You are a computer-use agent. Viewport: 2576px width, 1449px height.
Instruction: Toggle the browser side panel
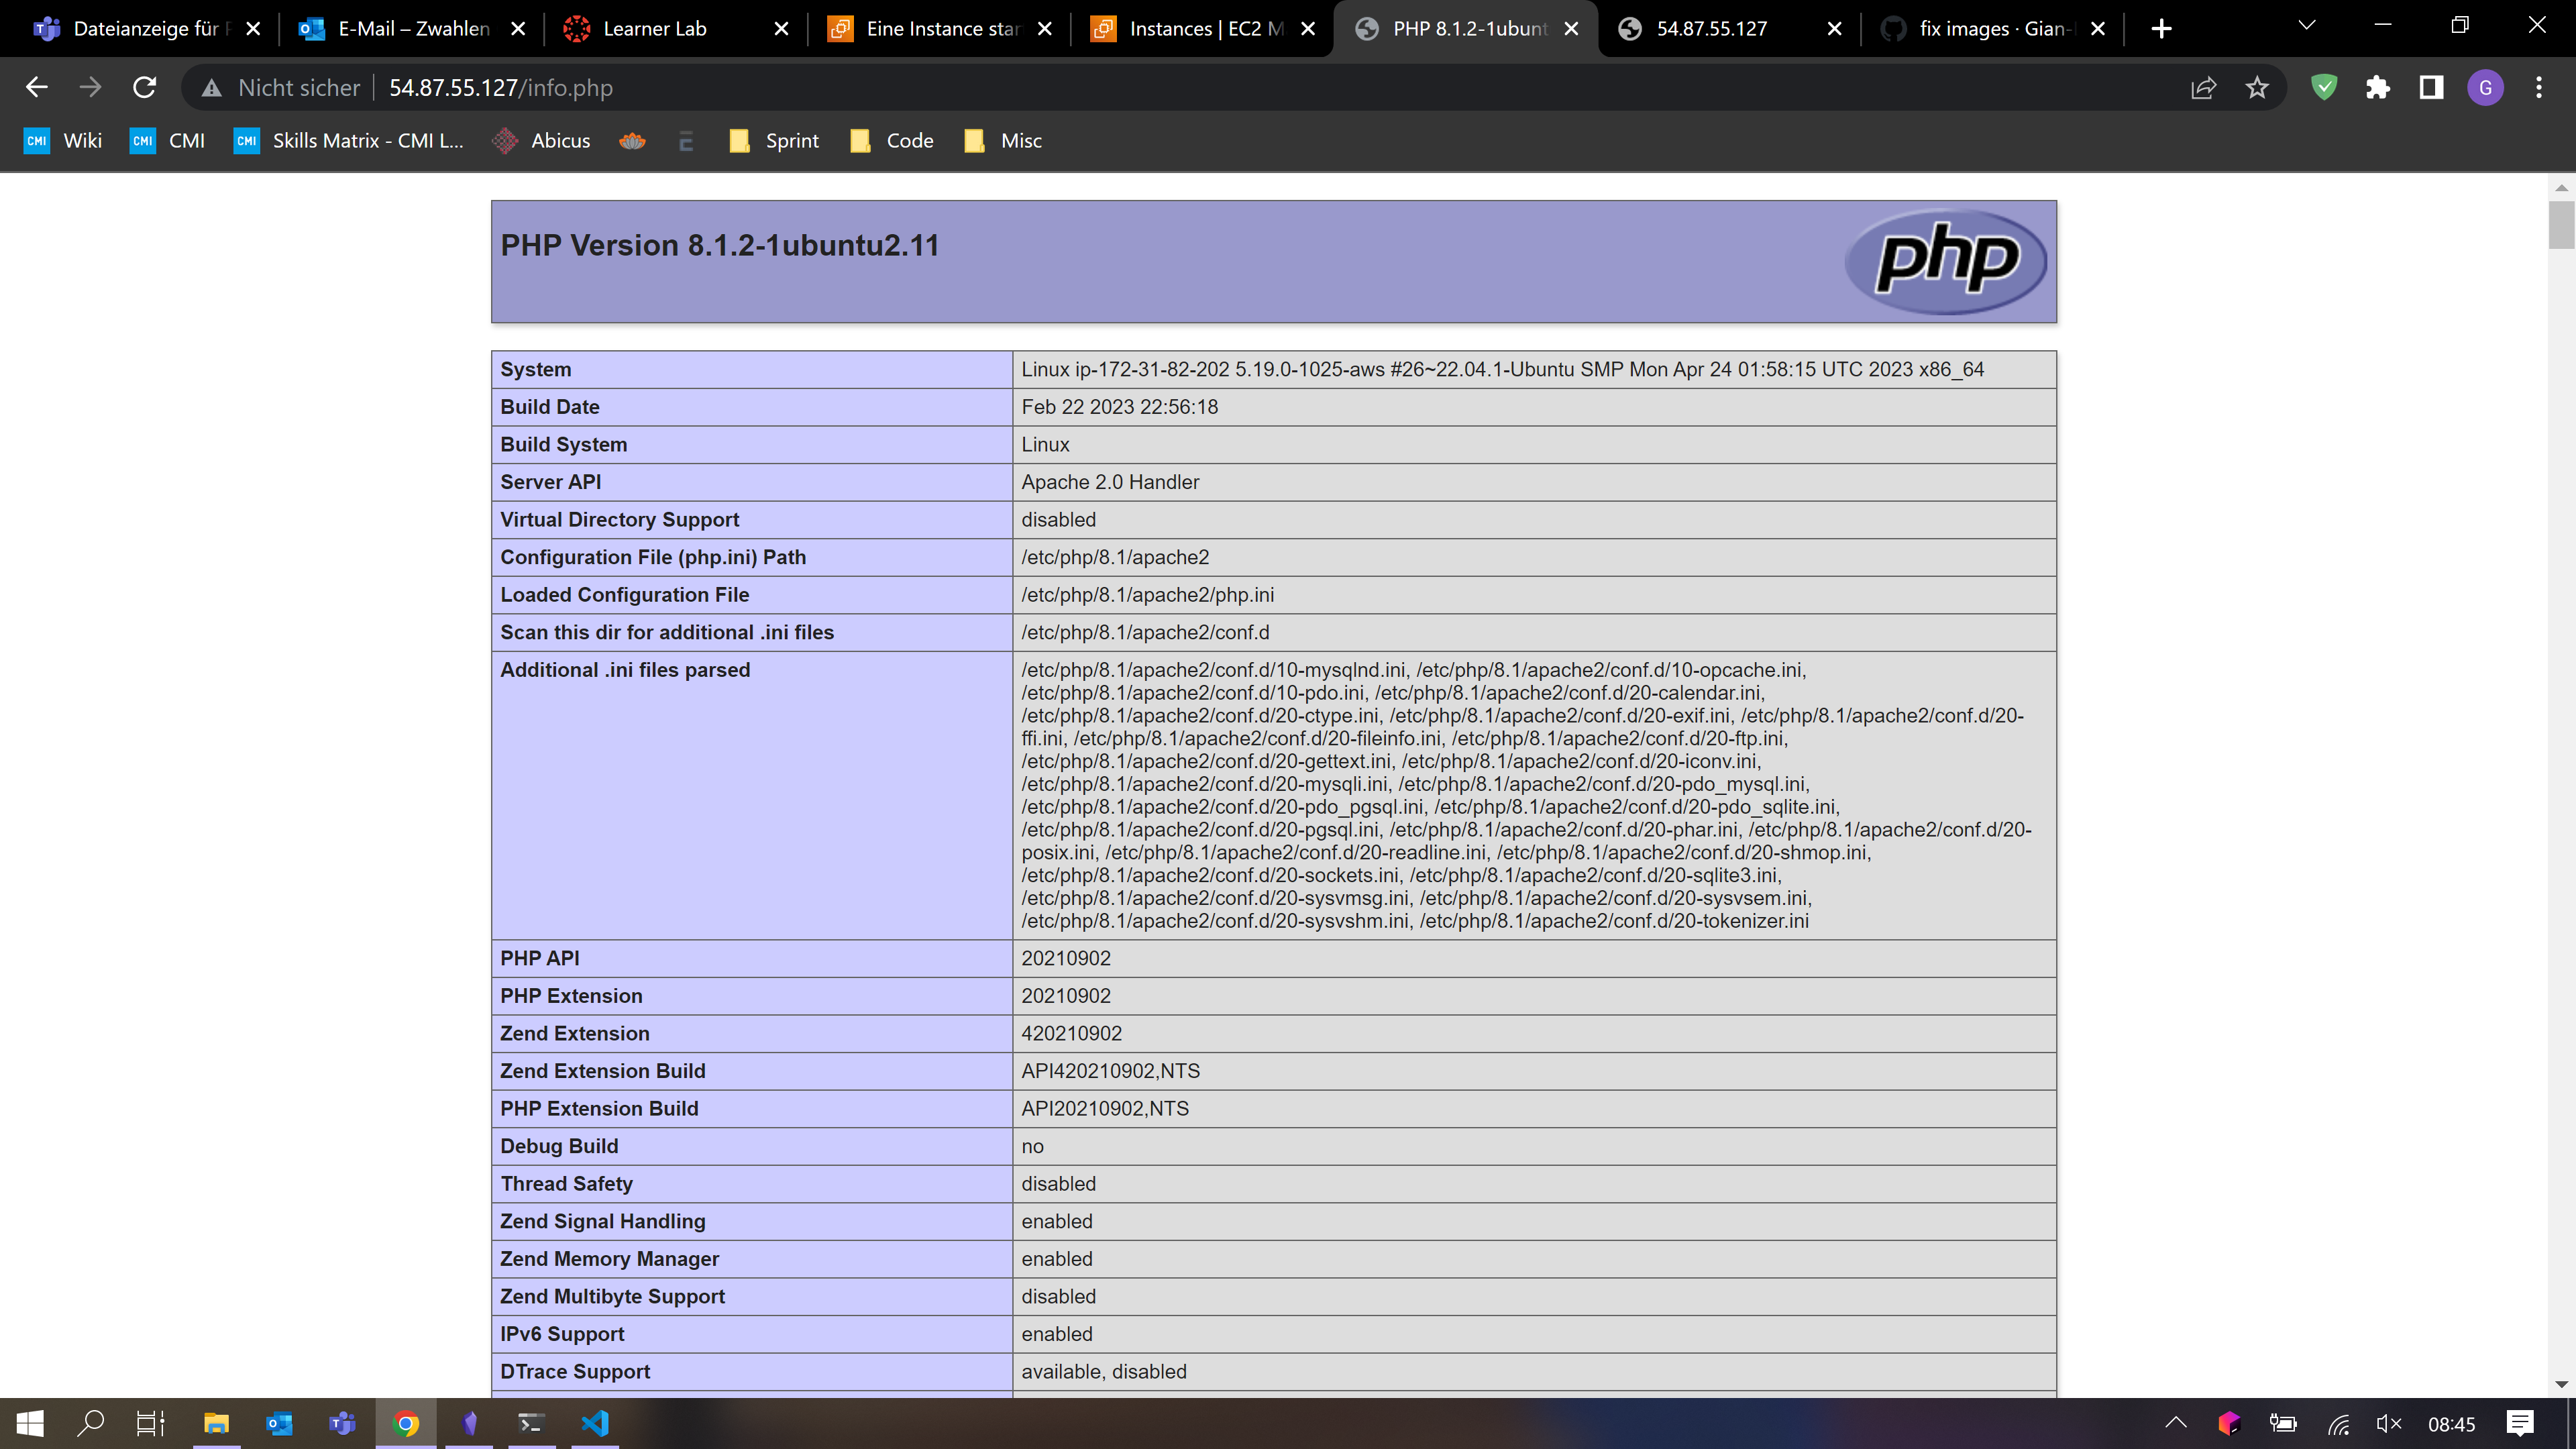pos(2431,88)
